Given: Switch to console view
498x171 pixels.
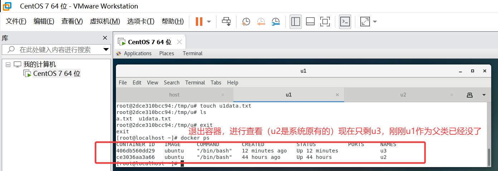Looking at the screenshot, I should pos(345,21).
